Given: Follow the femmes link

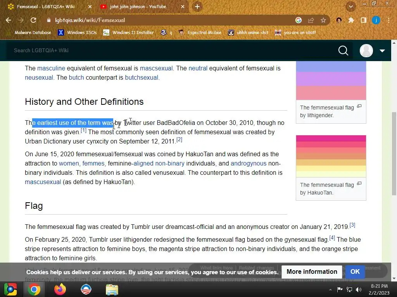Looking at the screenshot, I should [93, 164].
